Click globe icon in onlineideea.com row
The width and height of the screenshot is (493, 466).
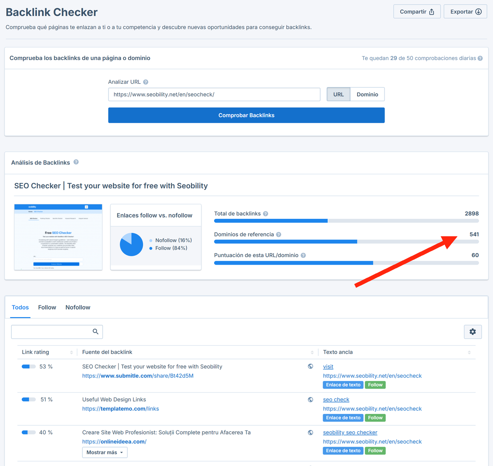click(x=311, y=432)
